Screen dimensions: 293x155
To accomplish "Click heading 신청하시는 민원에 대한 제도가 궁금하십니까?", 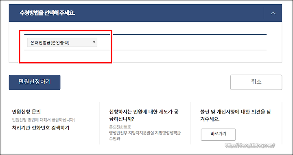I will 144,116.
